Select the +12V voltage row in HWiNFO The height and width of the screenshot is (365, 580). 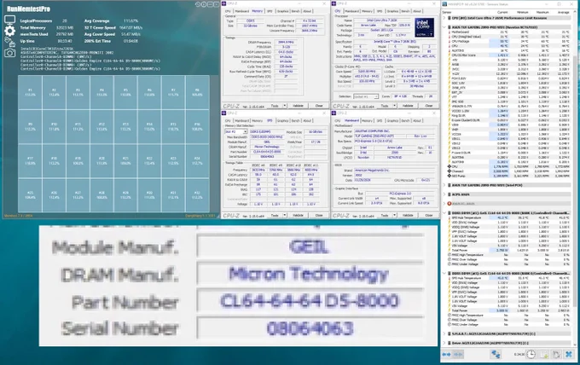(508, 74)
